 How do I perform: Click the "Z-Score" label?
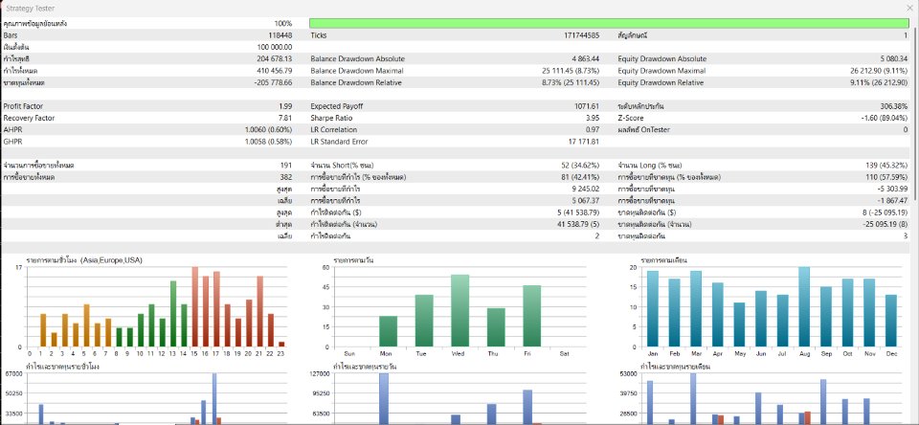631,118
